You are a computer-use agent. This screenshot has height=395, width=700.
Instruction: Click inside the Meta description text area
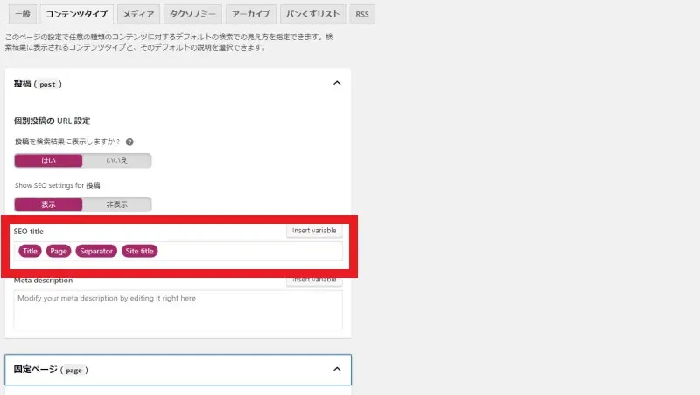pos(178,310)
